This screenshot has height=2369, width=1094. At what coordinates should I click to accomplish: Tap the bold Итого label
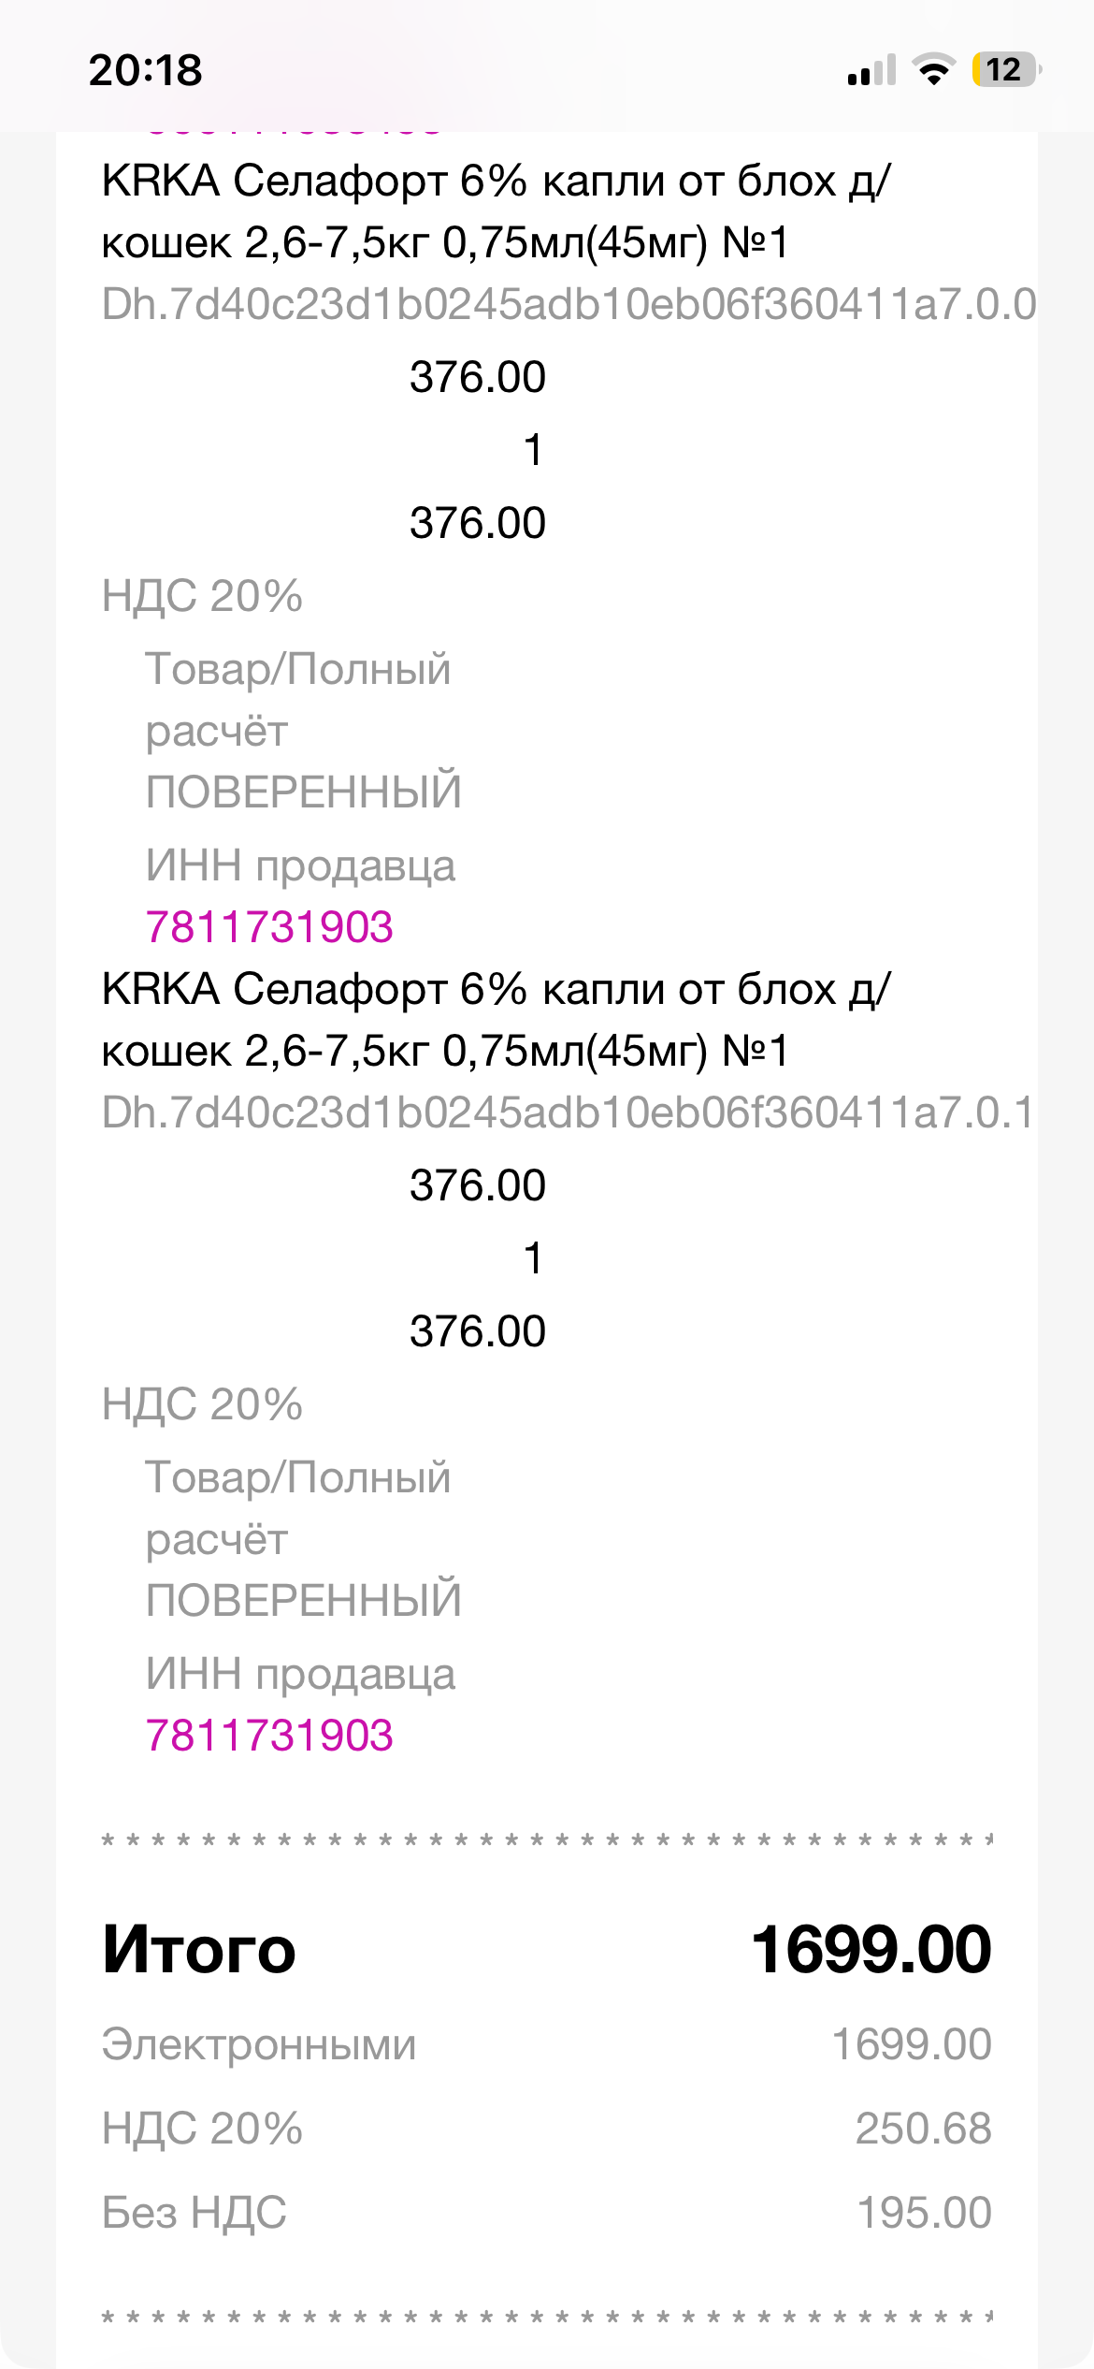[x=199, y=1950]
